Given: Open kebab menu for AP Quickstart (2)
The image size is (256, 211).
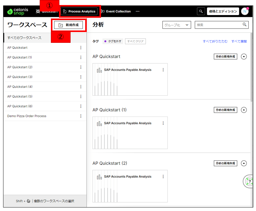Looking at the screenshot, I should [81, 67].
